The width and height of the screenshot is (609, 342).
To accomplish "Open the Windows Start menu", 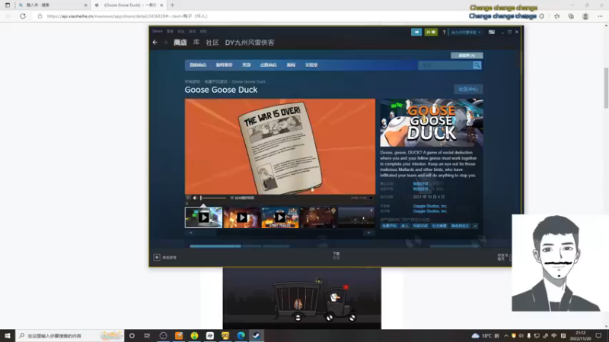I will [8, 336].
